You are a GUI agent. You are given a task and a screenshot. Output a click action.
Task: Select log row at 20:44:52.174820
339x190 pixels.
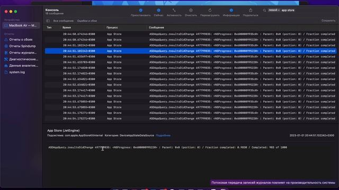[x=191, y=68]
